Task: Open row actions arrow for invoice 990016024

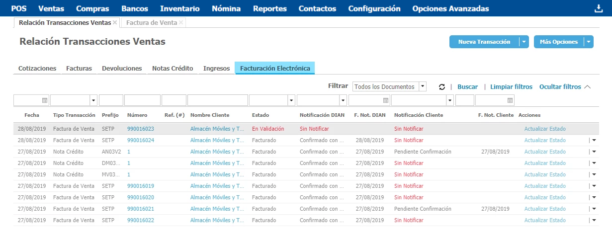Action: coord(594,140)
